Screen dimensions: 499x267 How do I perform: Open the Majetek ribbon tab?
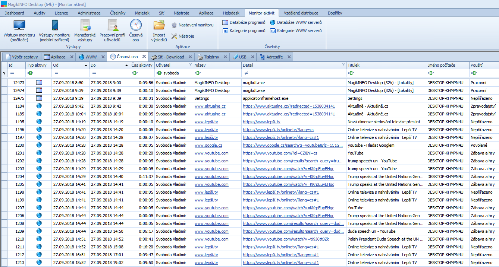click(142, 13)
